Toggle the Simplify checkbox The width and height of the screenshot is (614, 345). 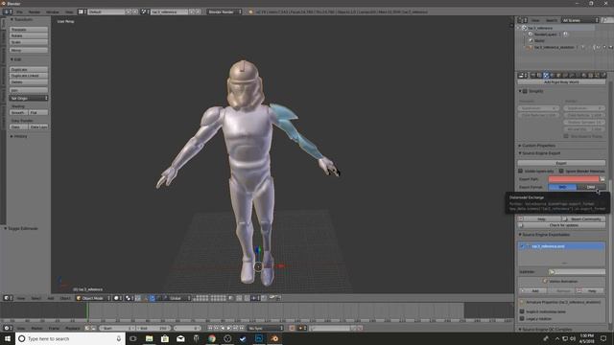[x=525, y=91]
